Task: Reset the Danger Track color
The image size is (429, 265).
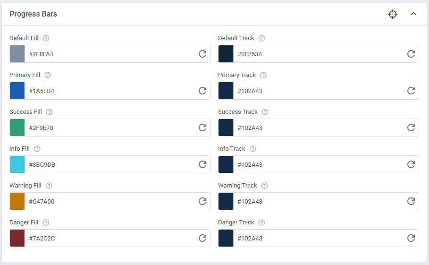Action: (411, 238)
